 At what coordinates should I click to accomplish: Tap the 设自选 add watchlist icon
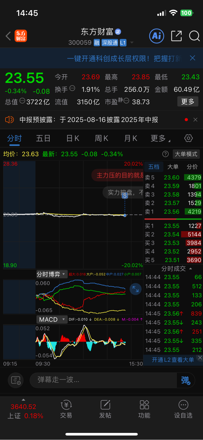(x=183, y=409)
